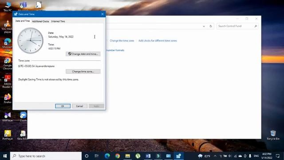Open Microsoft Word from the taskbar
The height and width of the screenshot is (160, 284).
[x=148, y=156]
